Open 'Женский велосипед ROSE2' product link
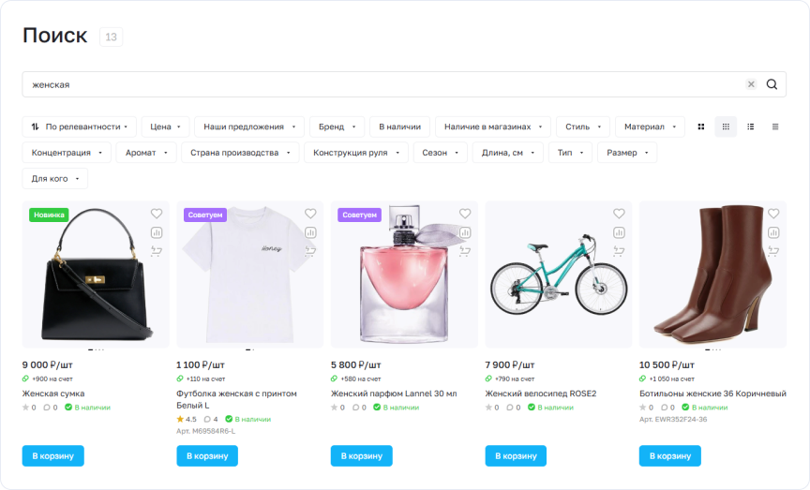This screenshot has height=490, width=810. [540, 393]
